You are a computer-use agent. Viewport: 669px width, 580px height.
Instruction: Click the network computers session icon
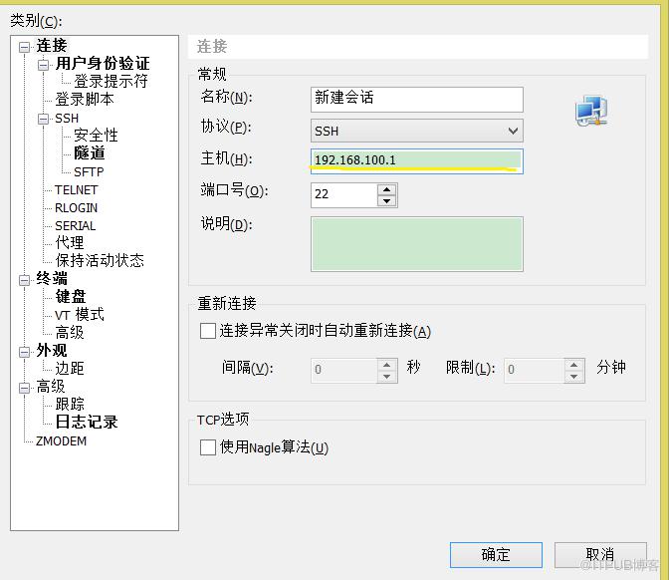coord(591,111)
